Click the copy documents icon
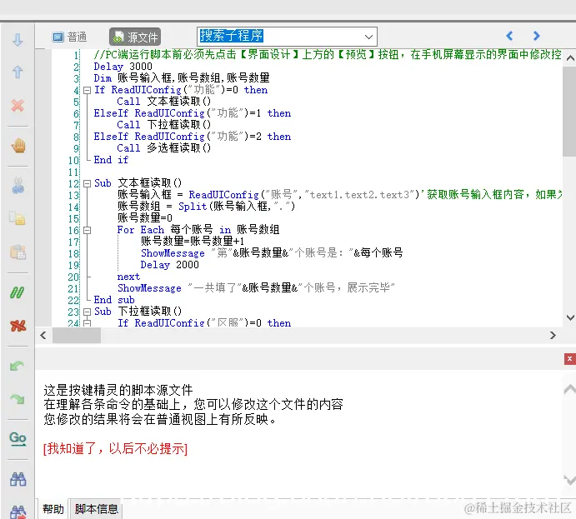Viewport: 576px width, 519px height. click(x=18, y=218)
